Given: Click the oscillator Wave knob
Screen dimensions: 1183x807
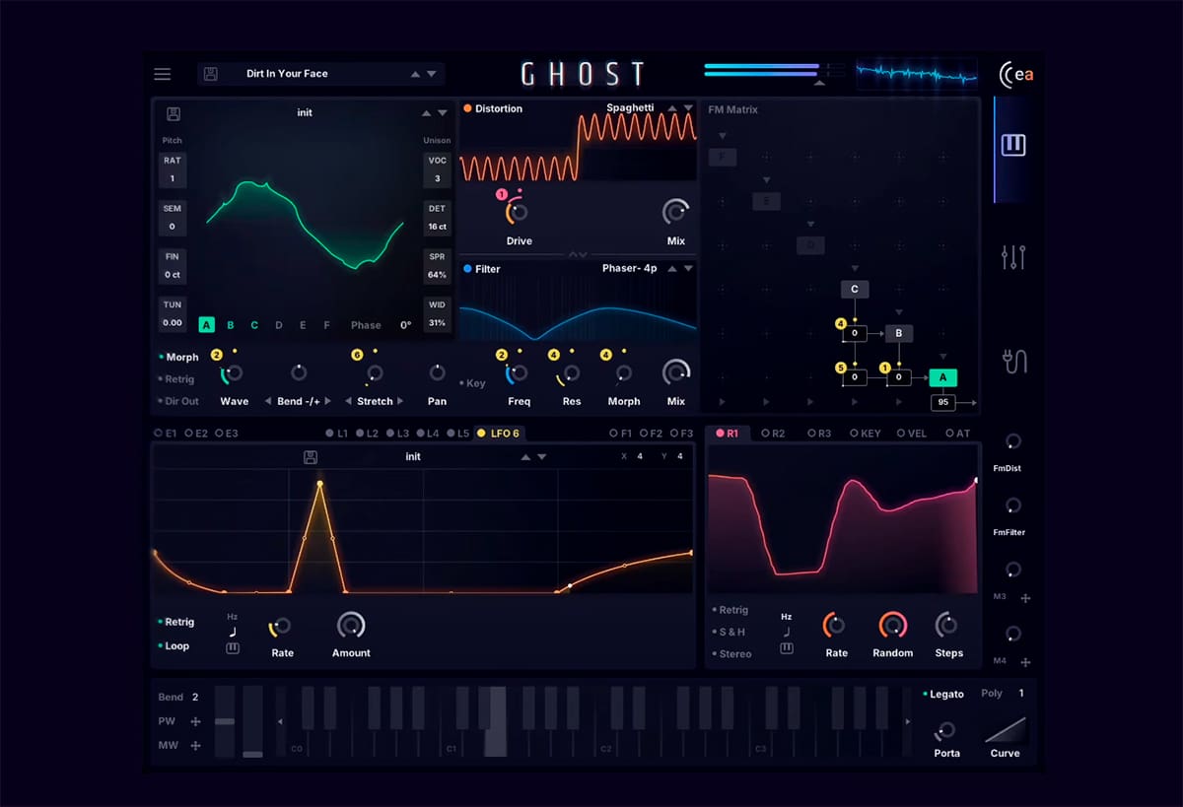Looking at the screenshot, I should [234, 373].
